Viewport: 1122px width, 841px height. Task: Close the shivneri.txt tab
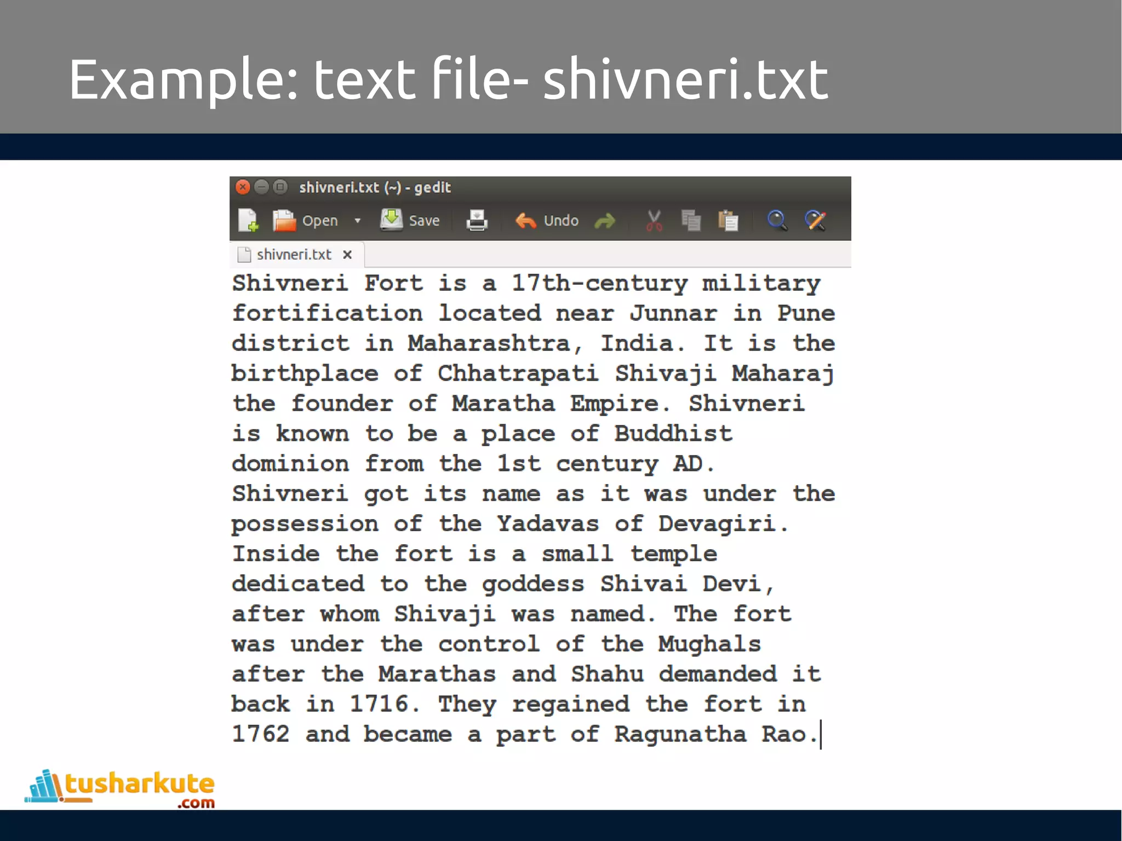pyautogui.click(x=347, y=255)
